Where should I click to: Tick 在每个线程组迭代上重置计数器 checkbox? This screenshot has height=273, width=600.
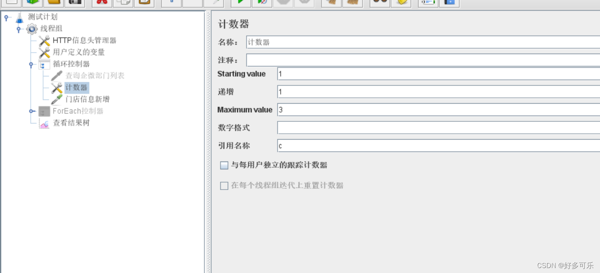pos(224,186)
